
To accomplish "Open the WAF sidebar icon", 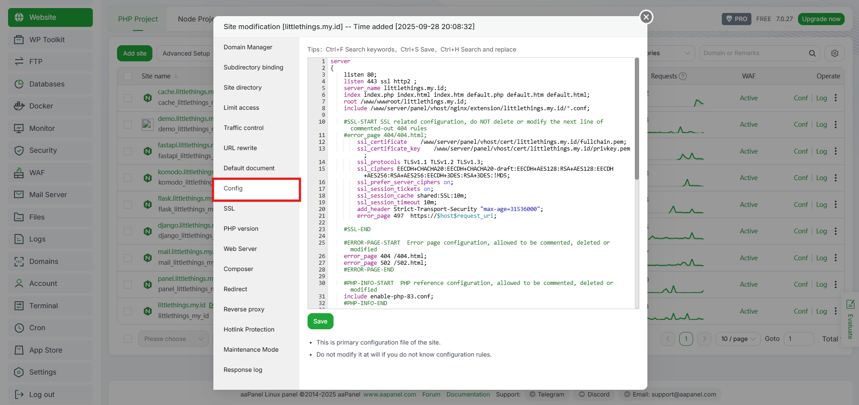I will click(19, 172).
